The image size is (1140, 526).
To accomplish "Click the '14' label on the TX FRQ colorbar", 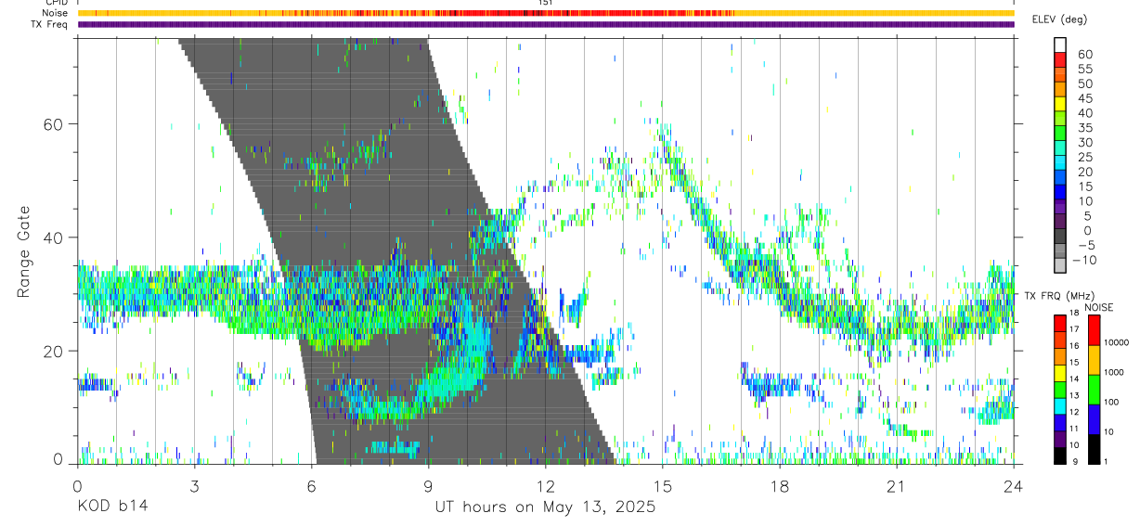I will (x=1074, y=378).
